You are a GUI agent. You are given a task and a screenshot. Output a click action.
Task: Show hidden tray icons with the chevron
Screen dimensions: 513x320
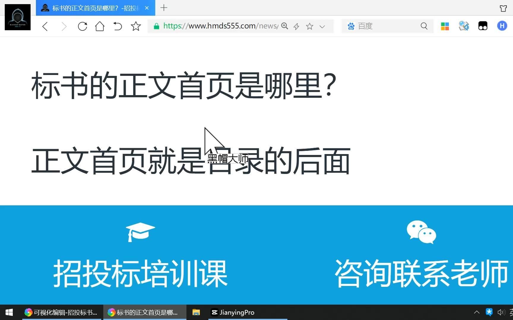(476, 312)
